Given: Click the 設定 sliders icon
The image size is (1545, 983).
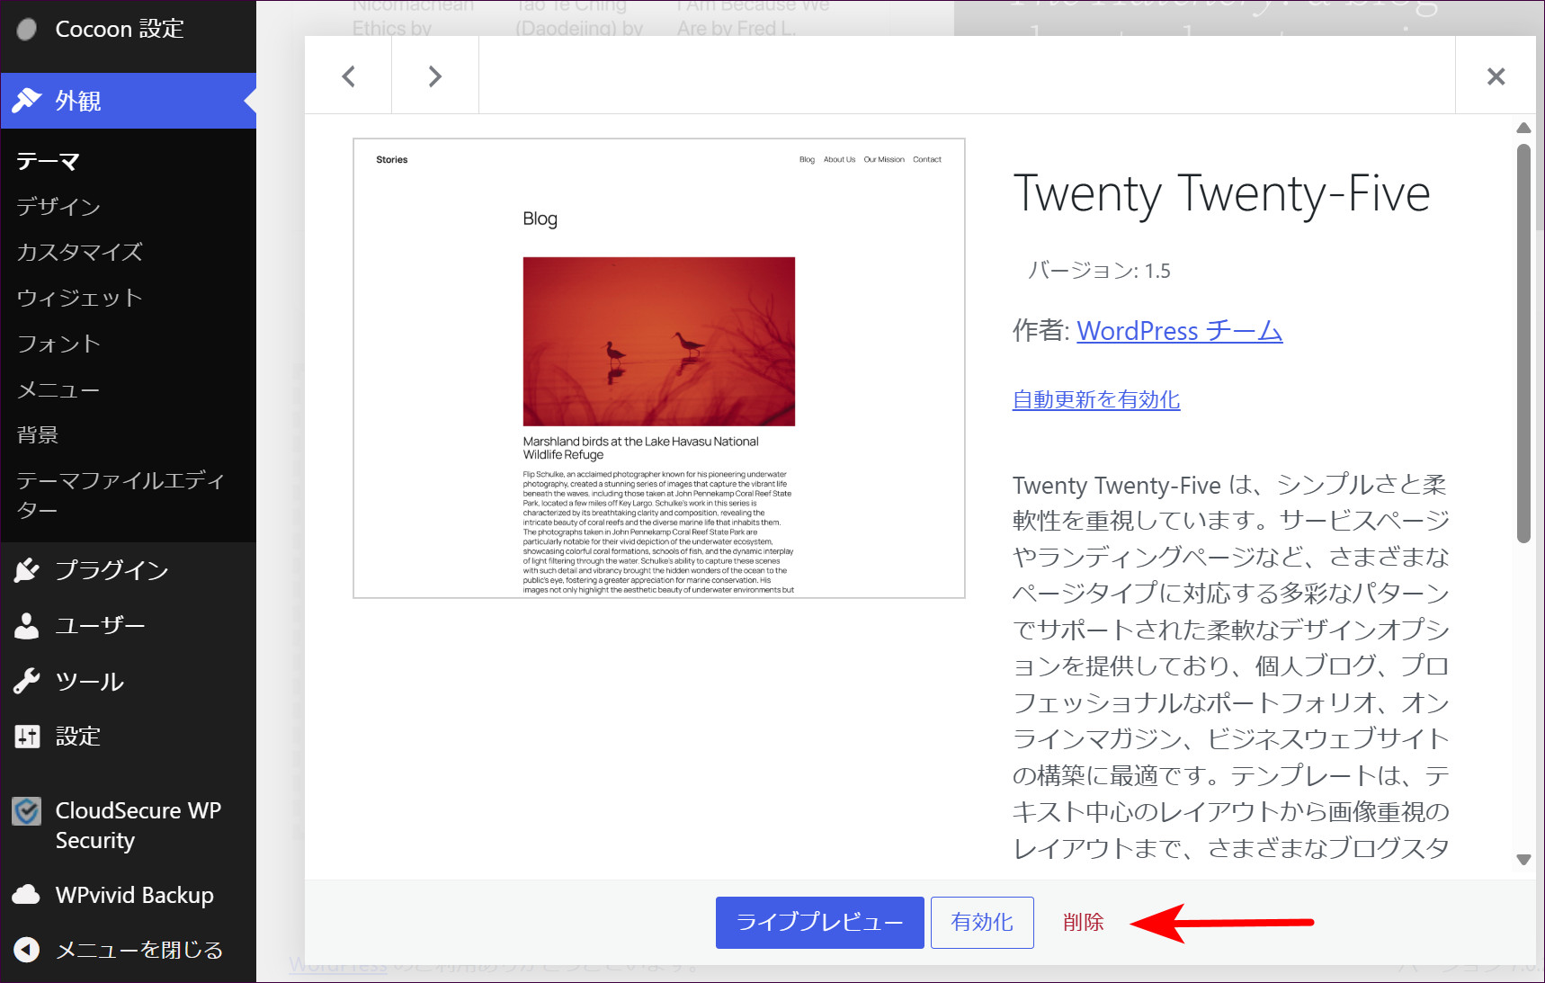Looking at the screenshot, I should (x=27, y=737).
